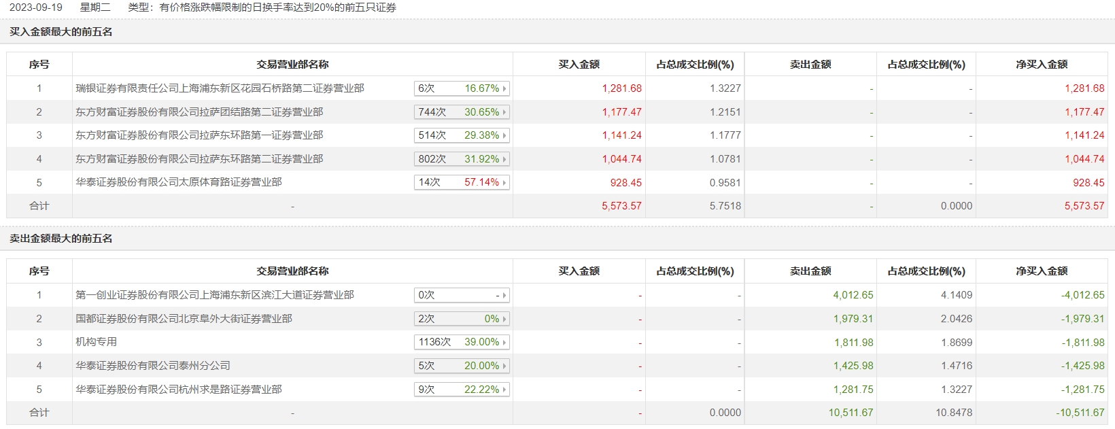Viewport: 1115px width, 429px height.
Task: Open 瑞银证券上海浦东新区花园石桥路第二证券营业部 link
Action: pos(220,88)
